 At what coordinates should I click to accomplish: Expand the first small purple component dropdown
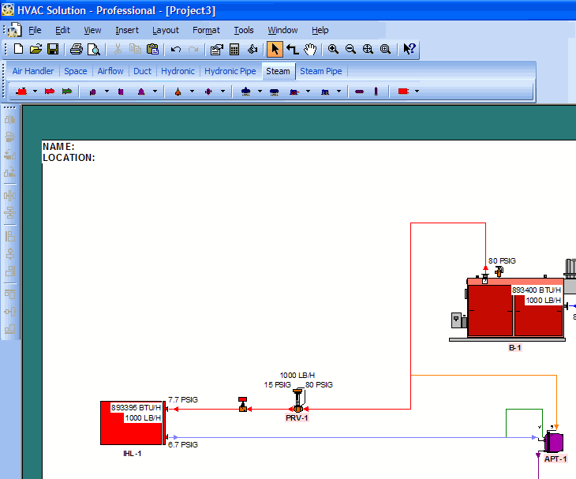[x=107, y=91]
